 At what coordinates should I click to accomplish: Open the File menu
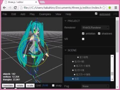pyautogui.click(x=5, y=14)
